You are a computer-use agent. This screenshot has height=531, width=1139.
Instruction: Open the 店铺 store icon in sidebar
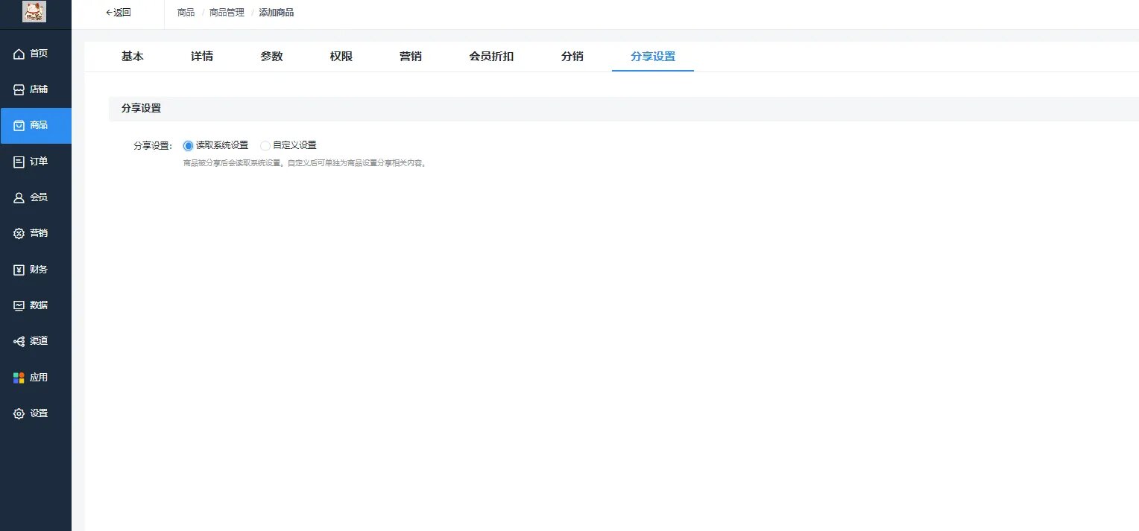coord(19,89)
